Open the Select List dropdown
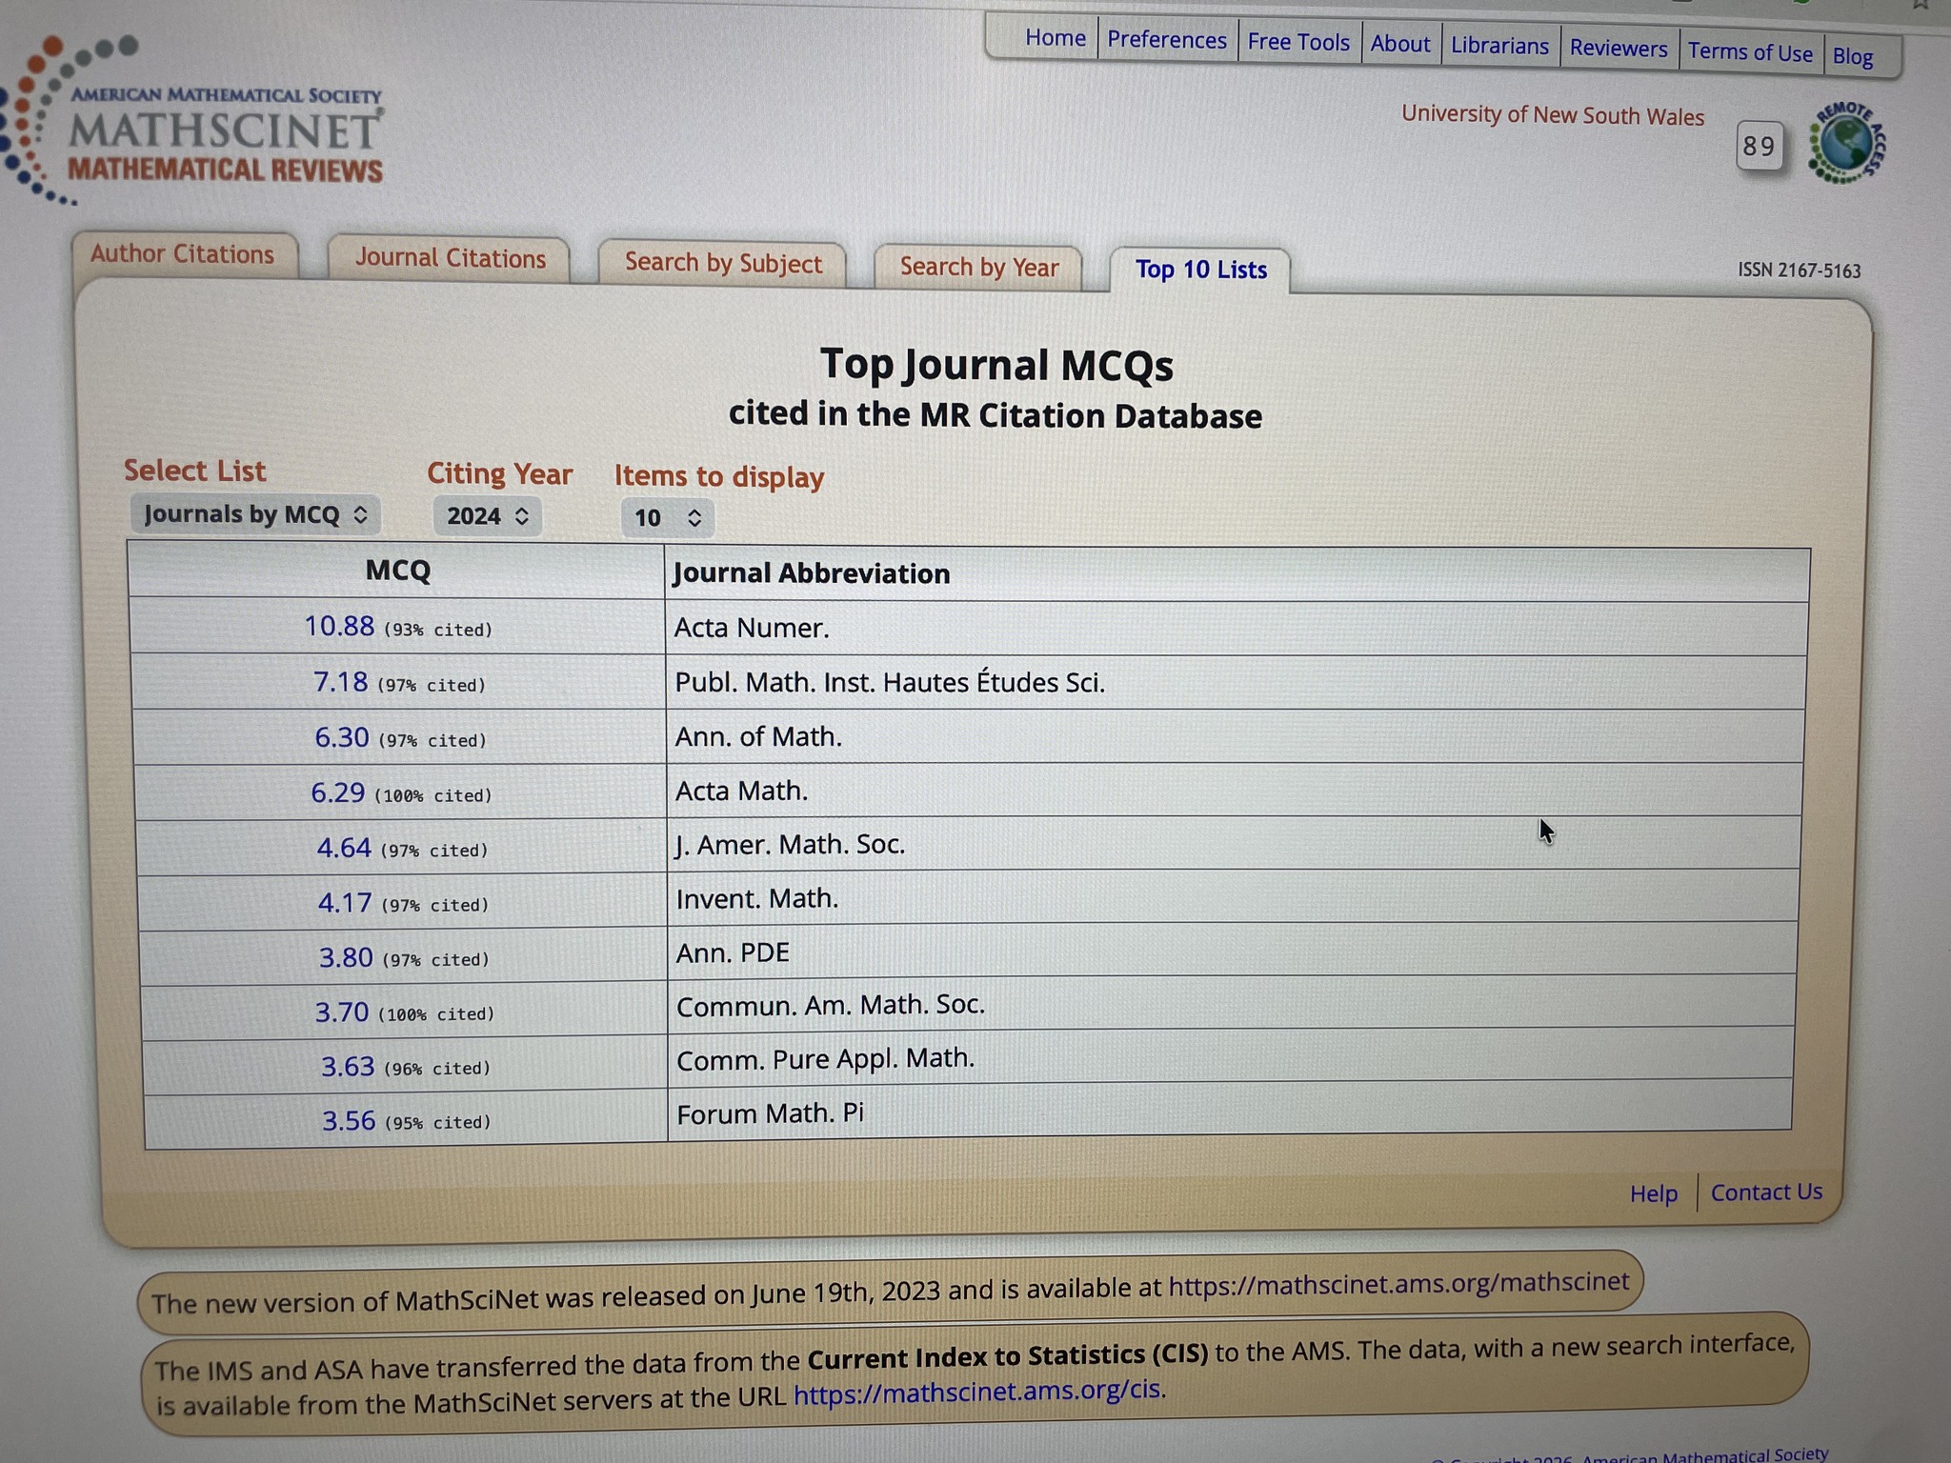Viewport: 1951px width, 1463px height. (x=254, y=515)
